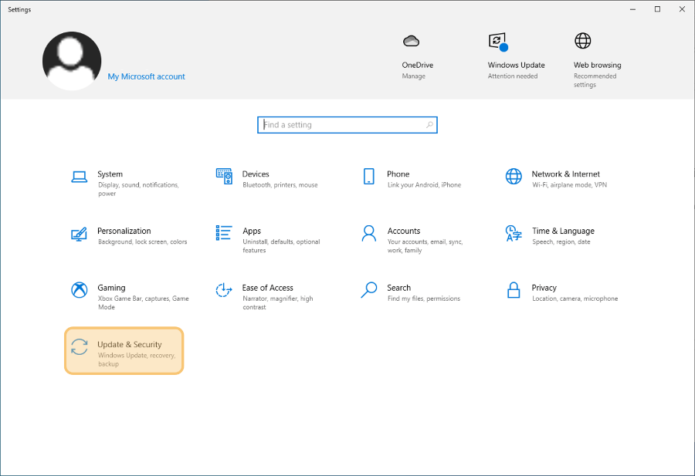Select the Personalization paintbrush icon
The height and width of the screenshot is (476, 695).
pos(79,234)
